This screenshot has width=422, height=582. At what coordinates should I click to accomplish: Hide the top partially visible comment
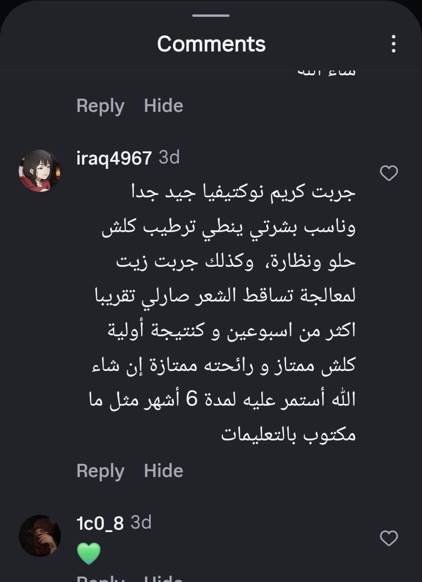[164, 105]
